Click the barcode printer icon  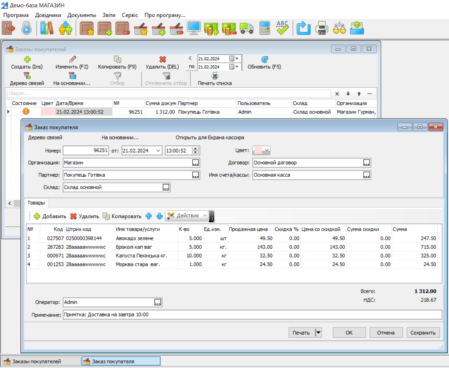(x=321, y=28)
